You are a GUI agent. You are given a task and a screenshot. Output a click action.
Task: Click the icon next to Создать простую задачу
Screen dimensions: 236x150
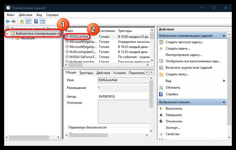pyautogui.click(x=161, y=42)
